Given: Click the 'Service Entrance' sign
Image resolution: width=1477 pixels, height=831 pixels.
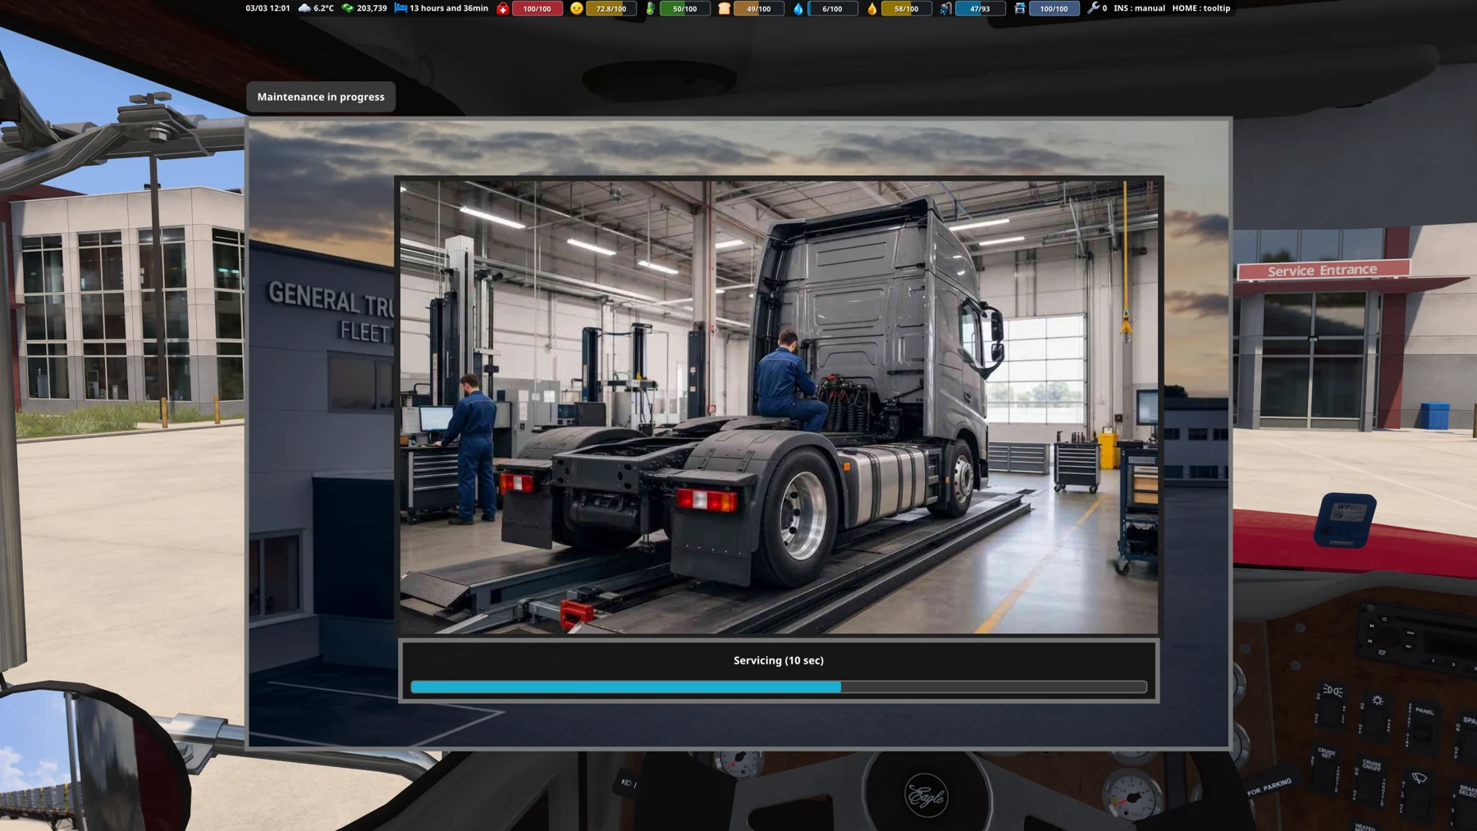Looking at the screenshot, I should [1323, 270].
